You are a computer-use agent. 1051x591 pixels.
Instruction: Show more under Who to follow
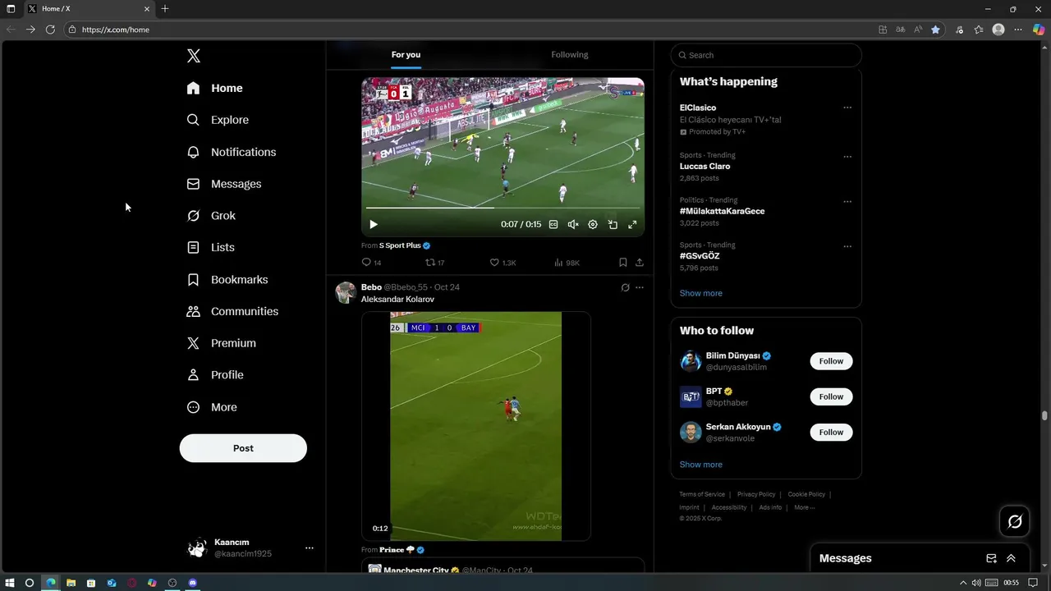point(701,465)
